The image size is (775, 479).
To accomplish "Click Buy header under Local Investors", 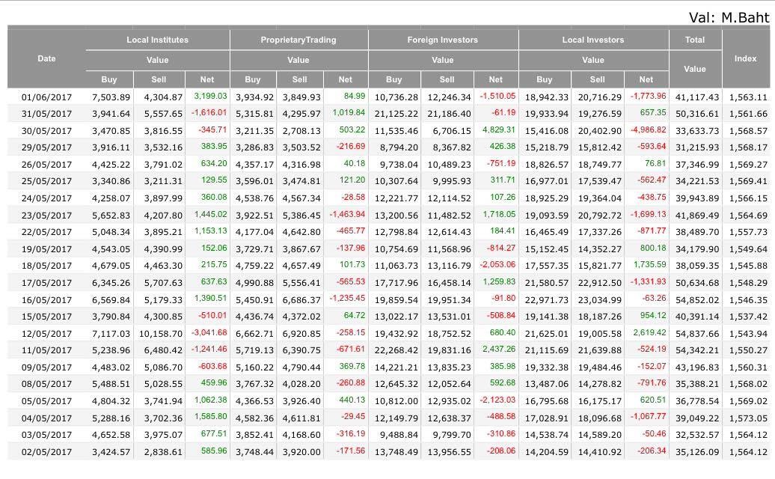I will pos(545,79).
